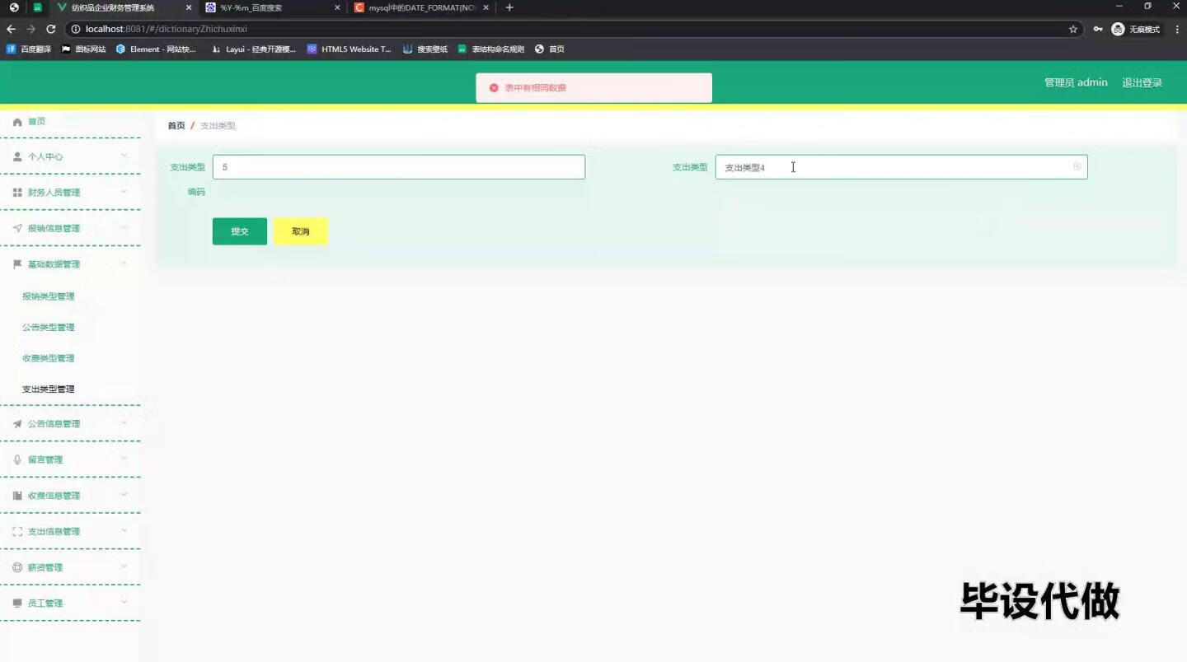This screenshot has height=662, width=1187.
Task: Click the send icon beside 公告信息管理
Action: click(x=17, y=424)
